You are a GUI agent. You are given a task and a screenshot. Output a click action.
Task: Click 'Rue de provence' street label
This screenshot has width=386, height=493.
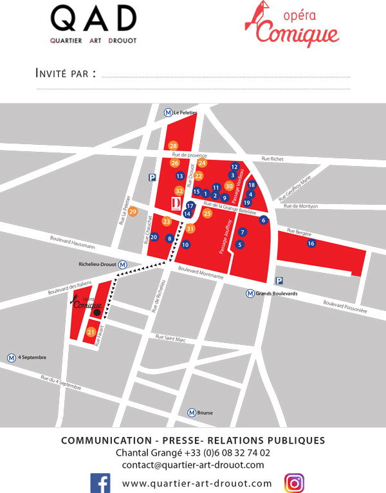(x=190, y=155)
